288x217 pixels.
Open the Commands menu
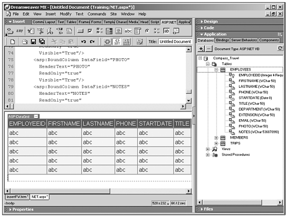coord(97,14)
